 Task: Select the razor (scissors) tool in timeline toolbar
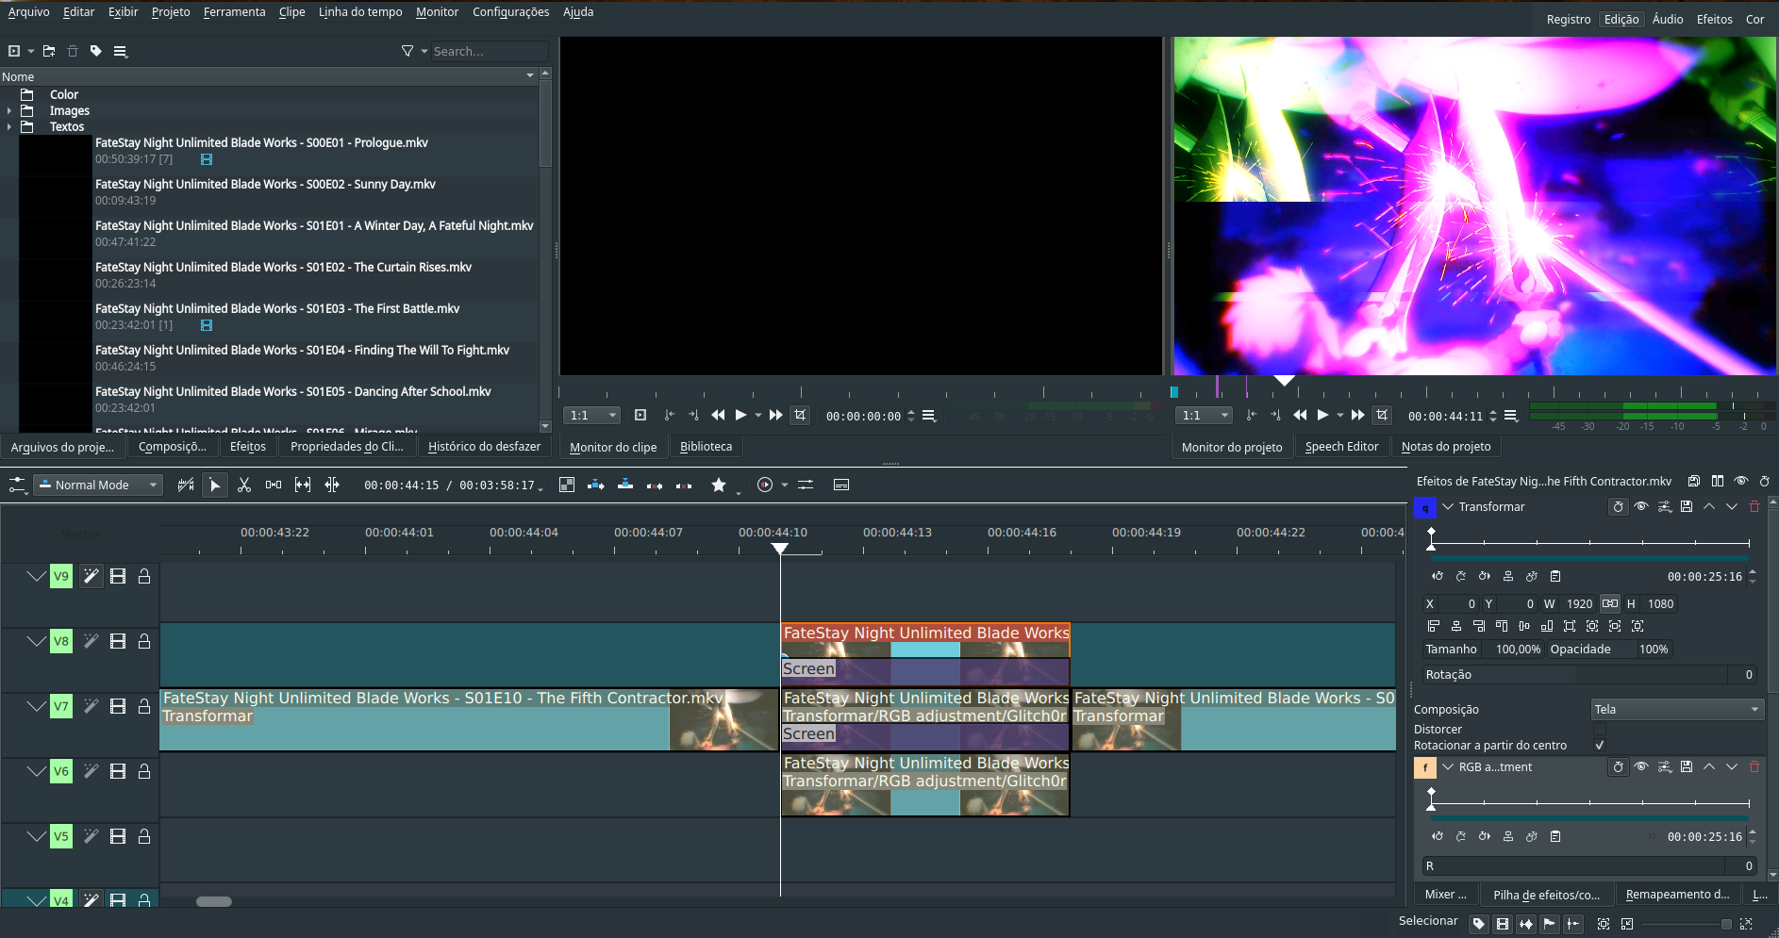(x=244, y=485)
